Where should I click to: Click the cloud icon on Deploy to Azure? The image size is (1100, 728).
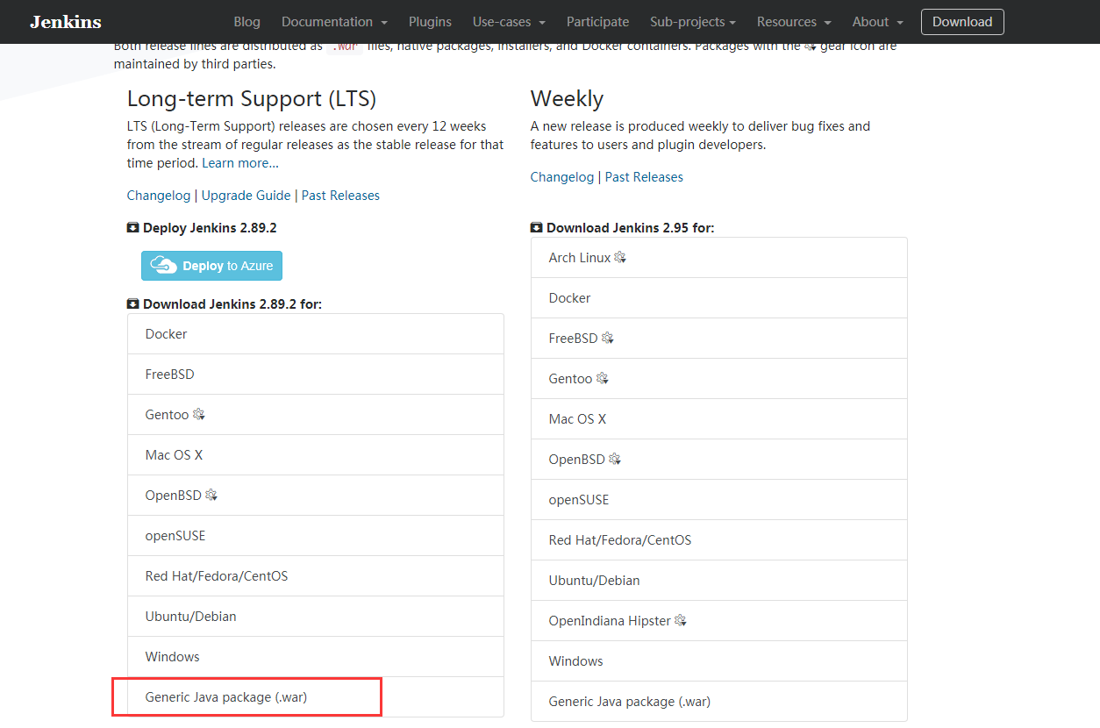click(164, 265)
